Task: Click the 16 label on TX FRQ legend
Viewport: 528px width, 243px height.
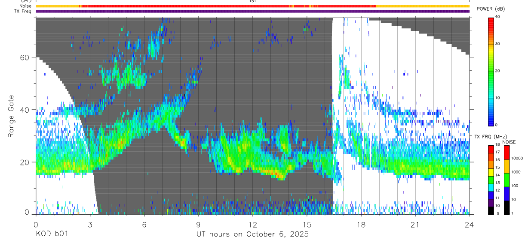Action: click(497, 160)
